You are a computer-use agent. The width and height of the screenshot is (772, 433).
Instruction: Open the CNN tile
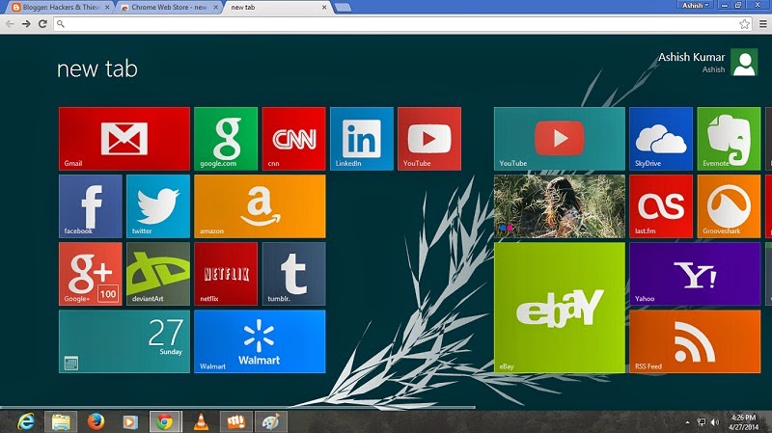[293, 139]
